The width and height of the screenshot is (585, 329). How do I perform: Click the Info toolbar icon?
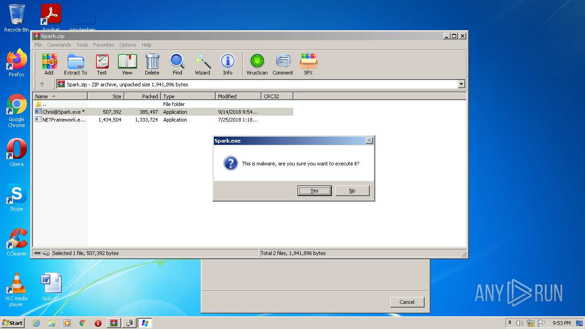pos(228,64)
